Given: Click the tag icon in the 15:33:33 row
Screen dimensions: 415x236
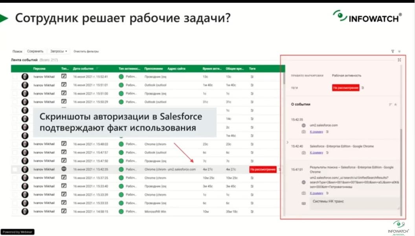Looking at the screenshot, I should (252, 203).
